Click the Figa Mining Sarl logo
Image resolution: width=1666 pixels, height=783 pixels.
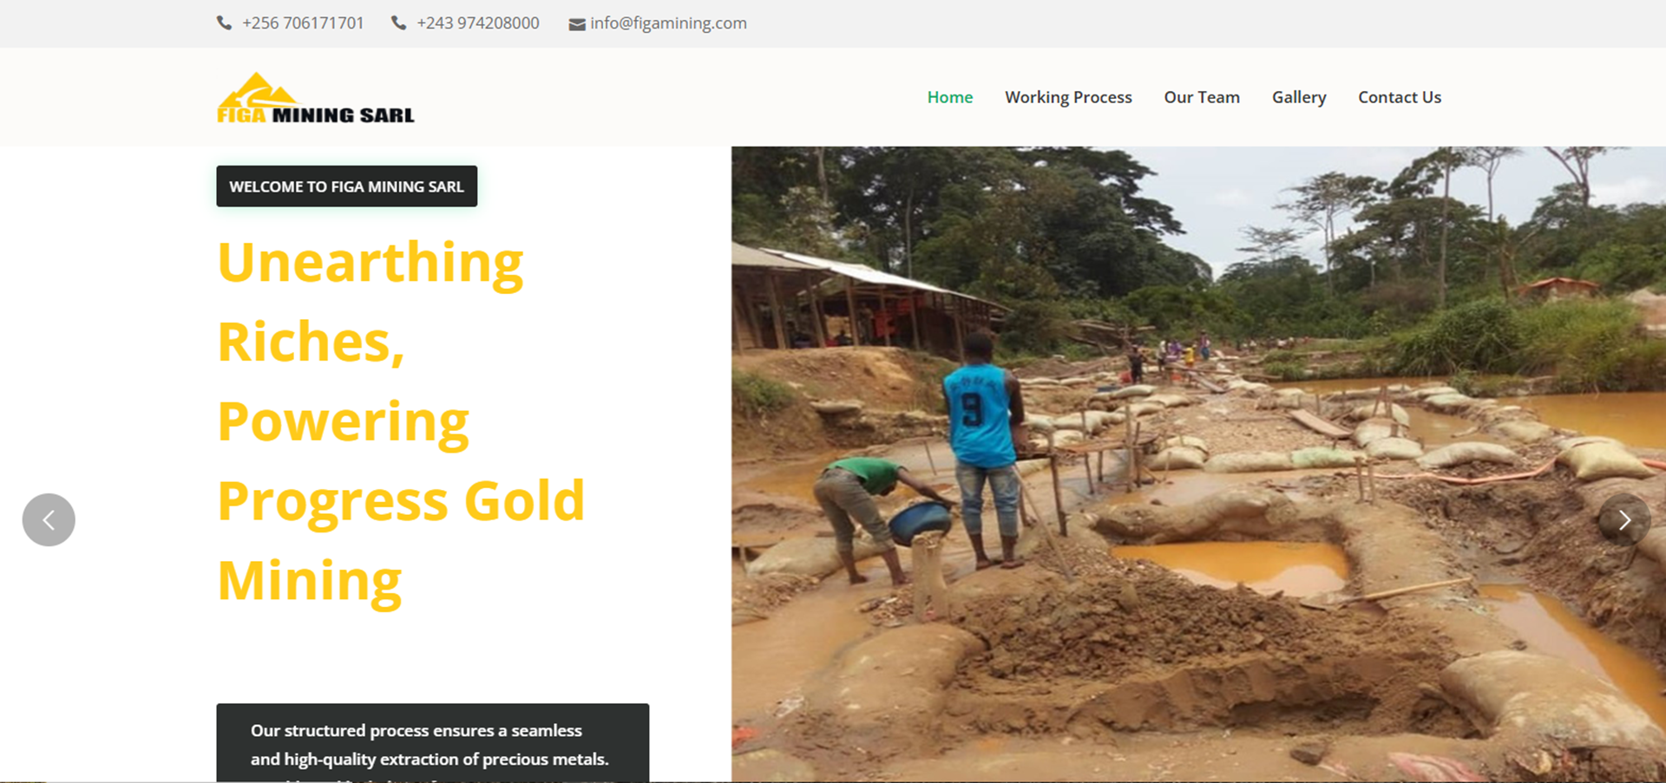(316, 98)
